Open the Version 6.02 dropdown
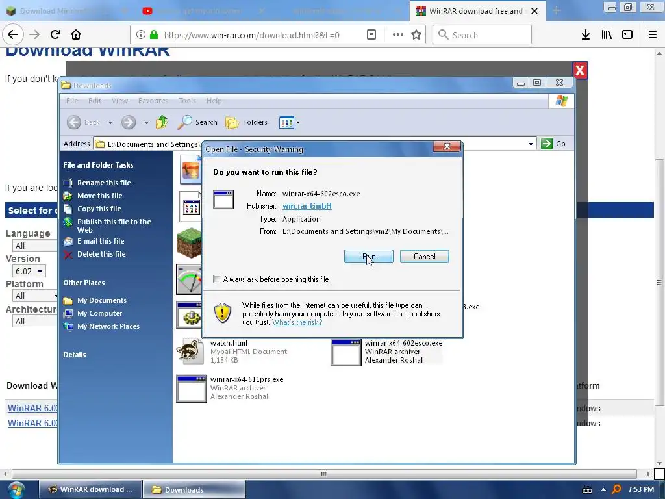The height and width of the screenshot is (499, 665). (x=29, y=271)
